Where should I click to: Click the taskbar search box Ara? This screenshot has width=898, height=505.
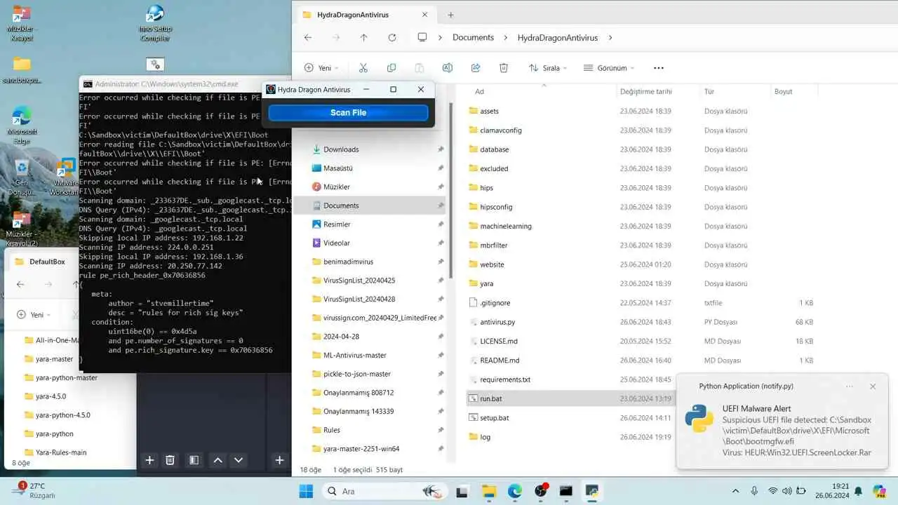[382, 491]
